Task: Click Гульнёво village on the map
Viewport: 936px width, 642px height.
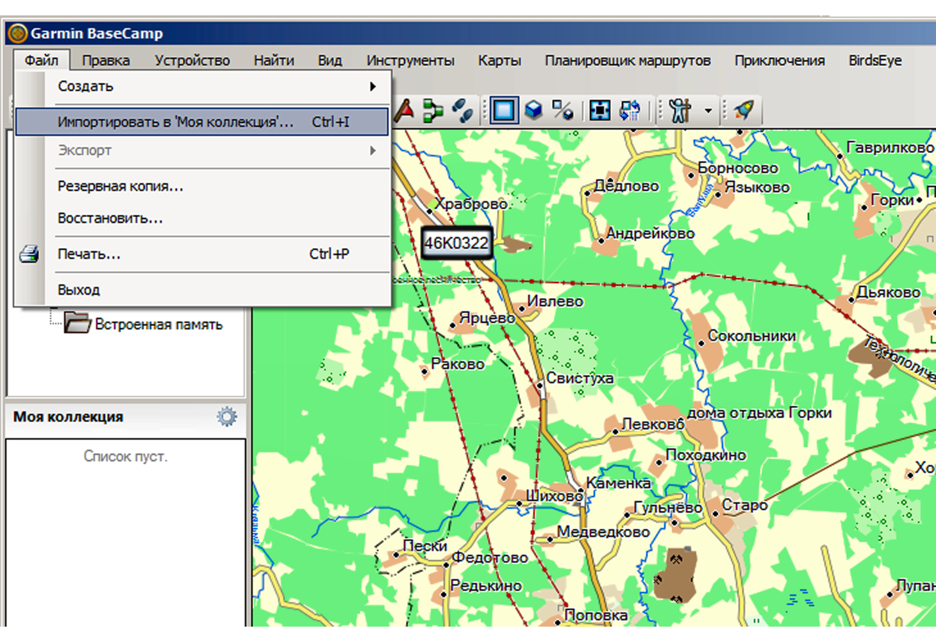Action: [667, 507]
